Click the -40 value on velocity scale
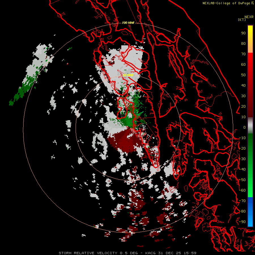The image size is (255, 255). [242, 169]
